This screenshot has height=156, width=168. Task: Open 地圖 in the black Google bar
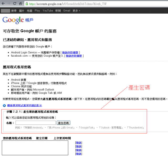[29, 11]
